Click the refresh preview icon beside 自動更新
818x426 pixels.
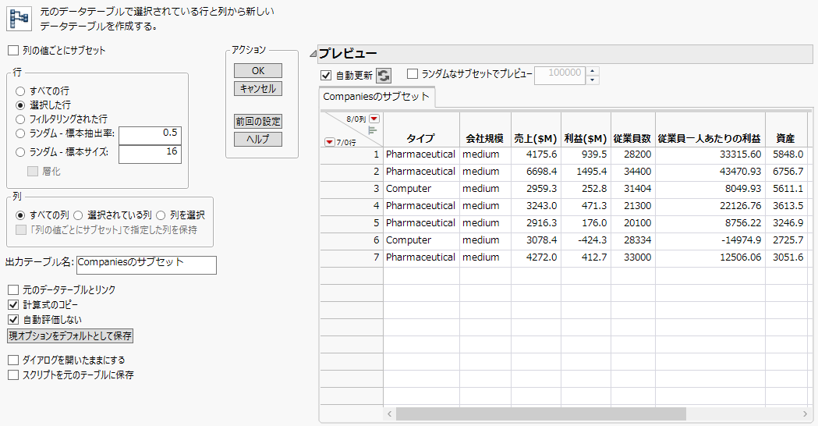[x=384, y=75]
